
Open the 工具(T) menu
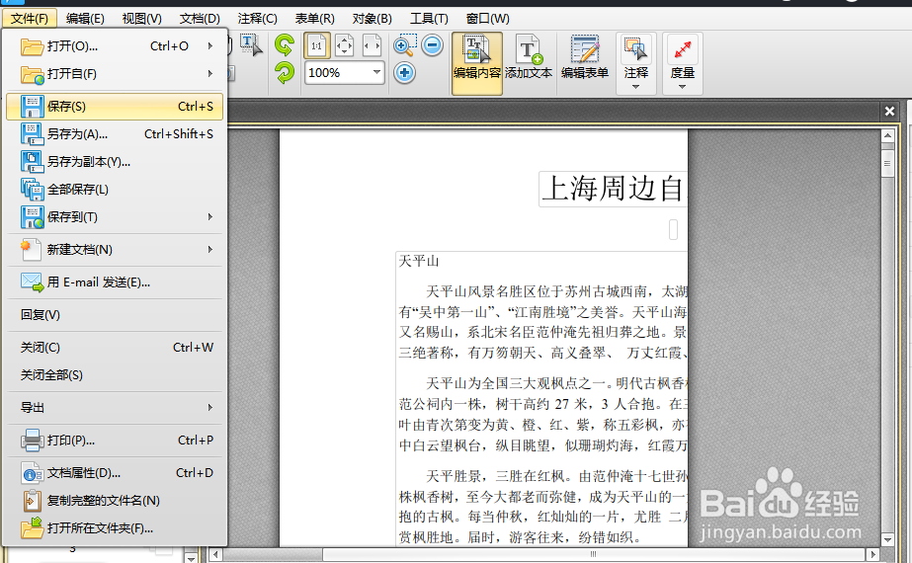(x=429, y=19)
